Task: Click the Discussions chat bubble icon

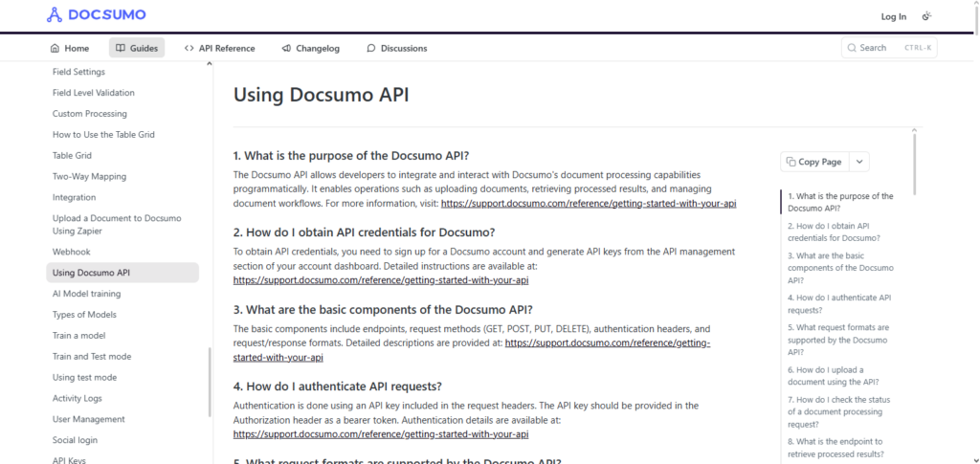Action: pyautogui.click(x=371, y=48)
